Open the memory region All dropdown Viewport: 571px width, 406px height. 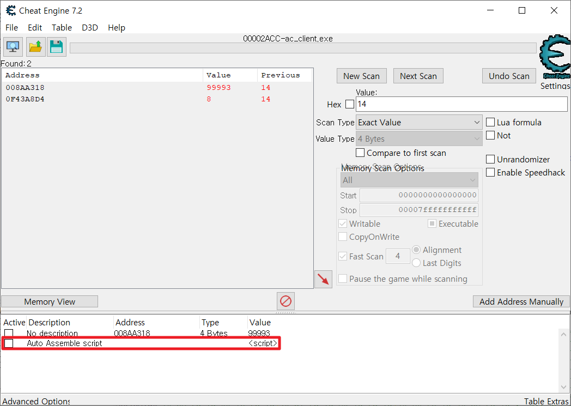(409, 180)
